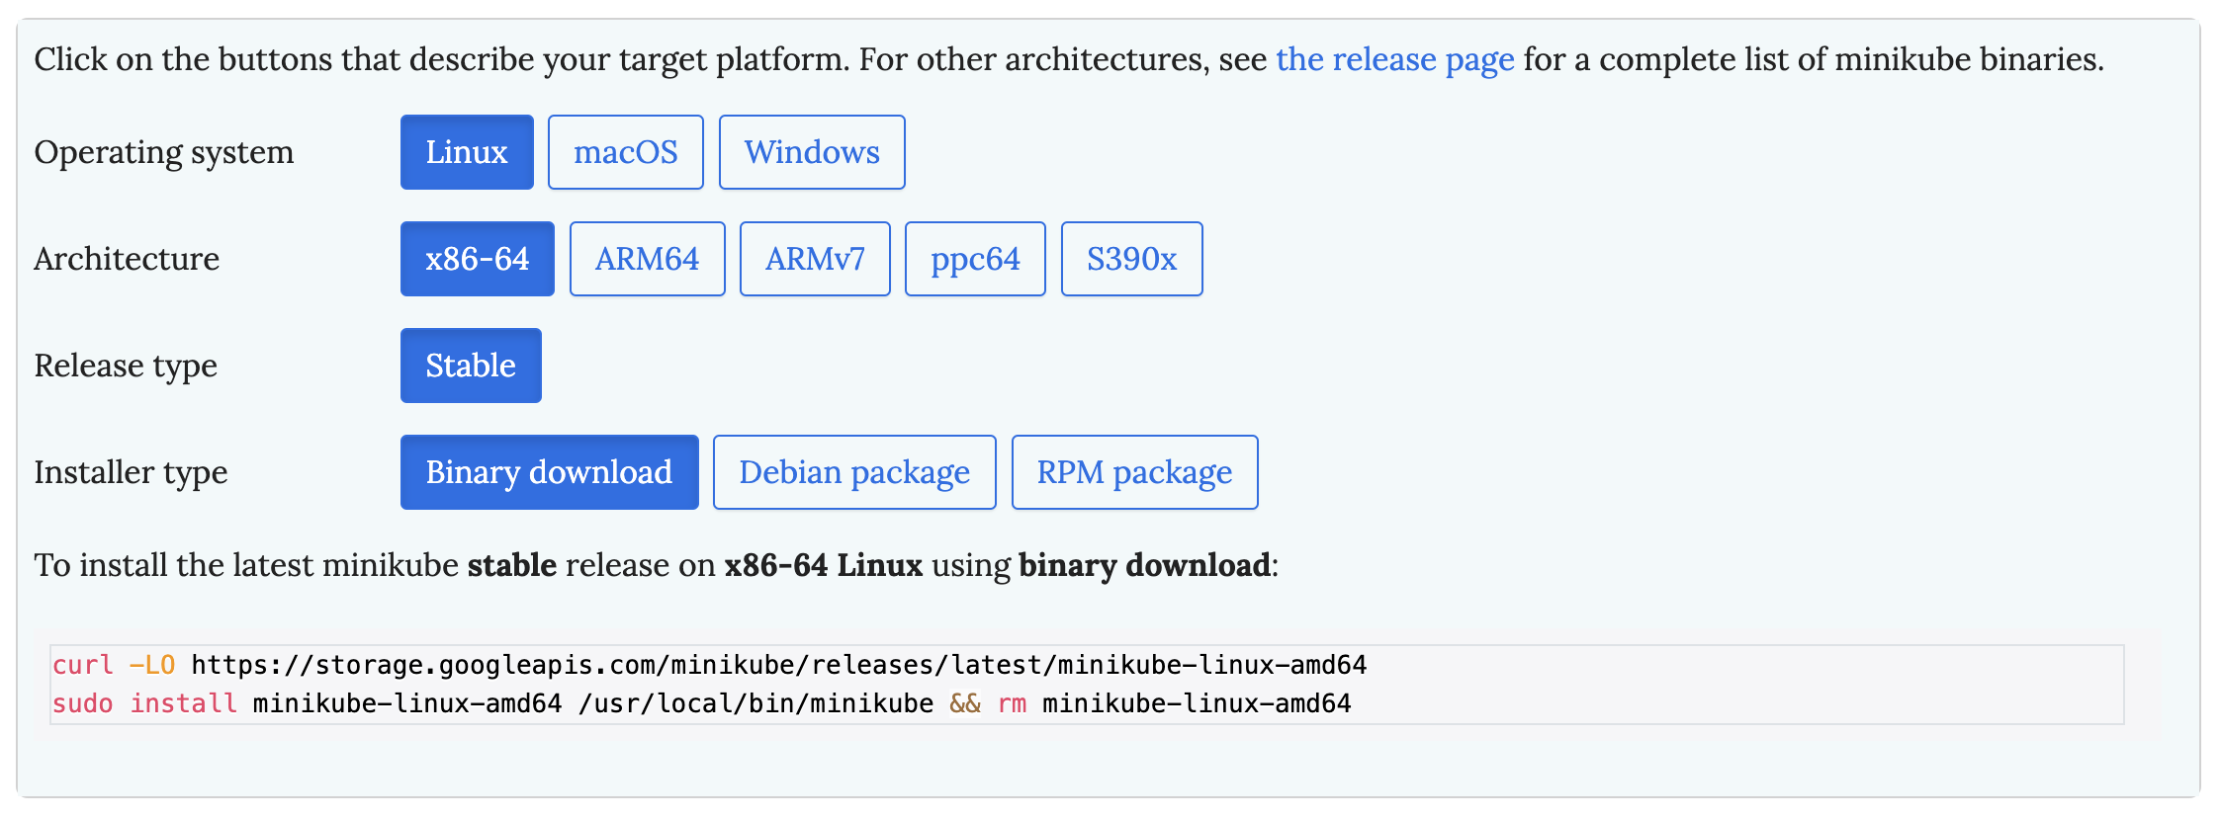
Task: Click the 'Architecture' row label
Action: (127, 259)
